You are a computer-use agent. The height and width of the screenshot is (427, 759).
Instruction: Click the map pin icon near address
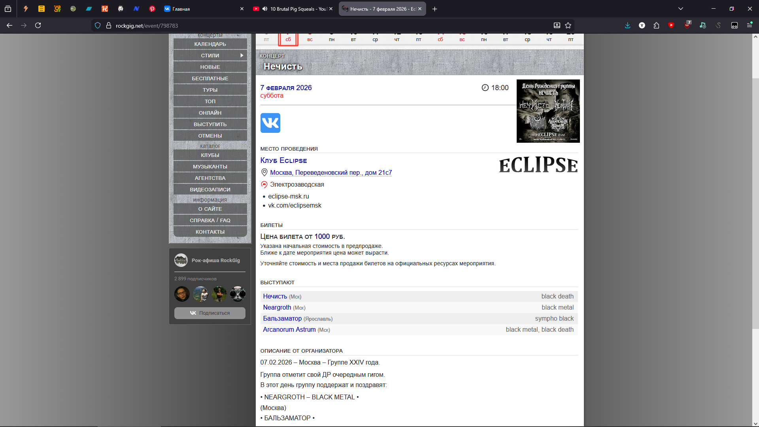(264, 172)
